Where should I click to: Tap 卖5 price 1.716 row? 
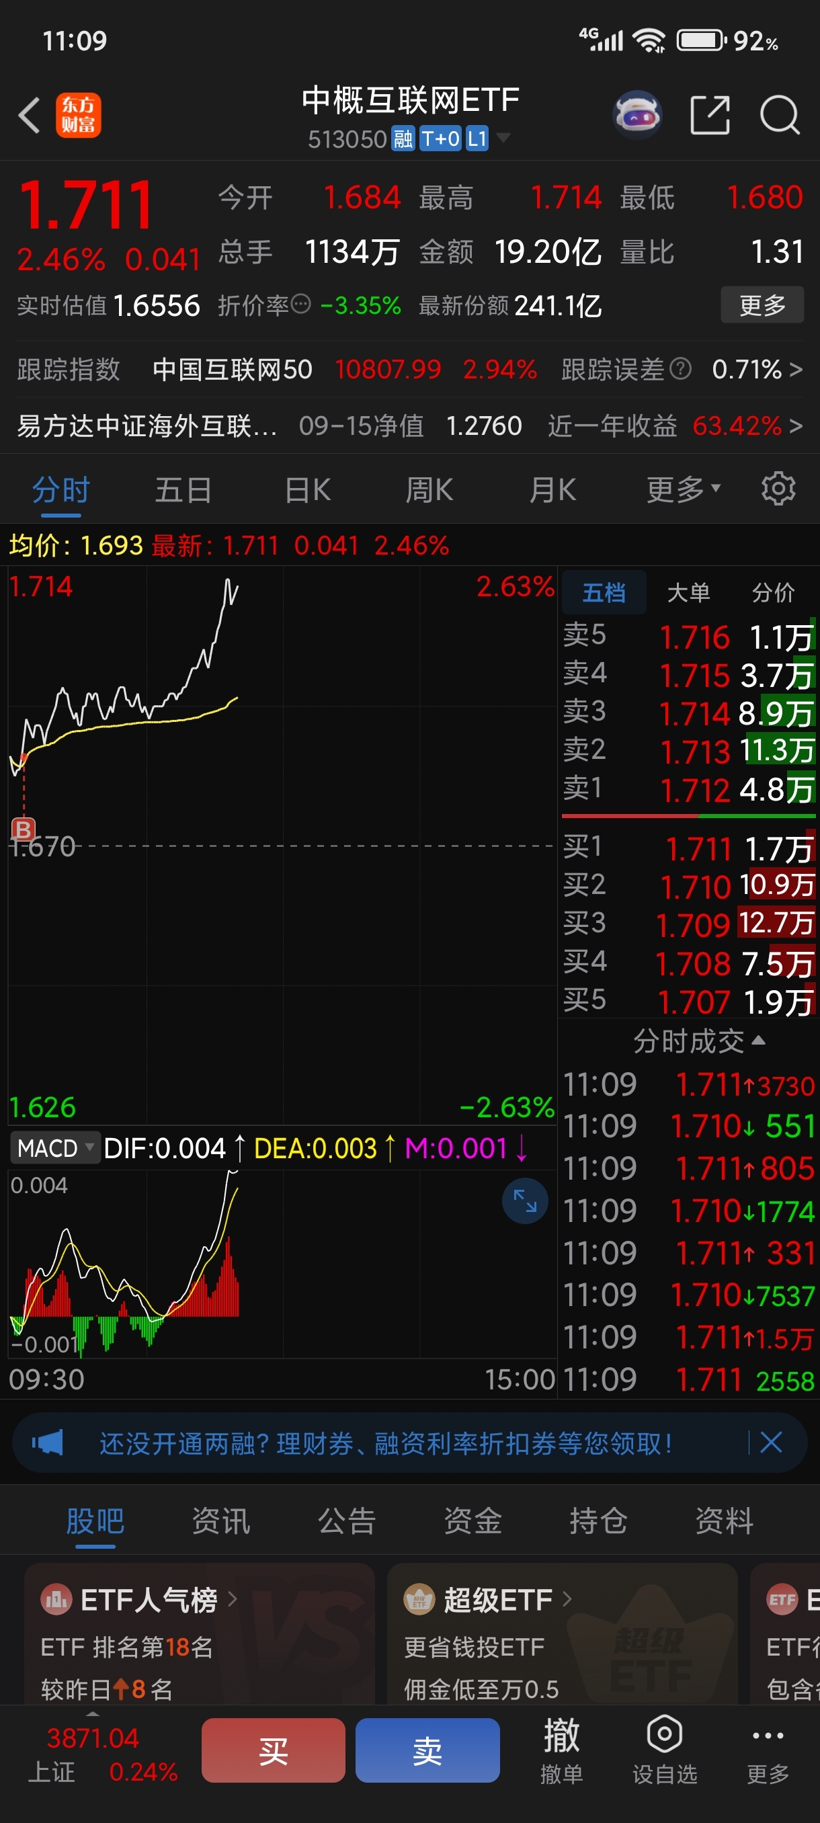point(688,636)
